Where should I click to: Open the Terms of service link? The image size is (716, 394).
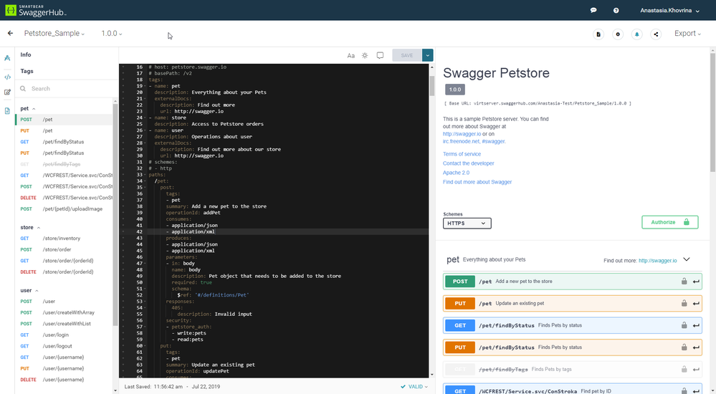pyautogui.click(x=462, y=154)
